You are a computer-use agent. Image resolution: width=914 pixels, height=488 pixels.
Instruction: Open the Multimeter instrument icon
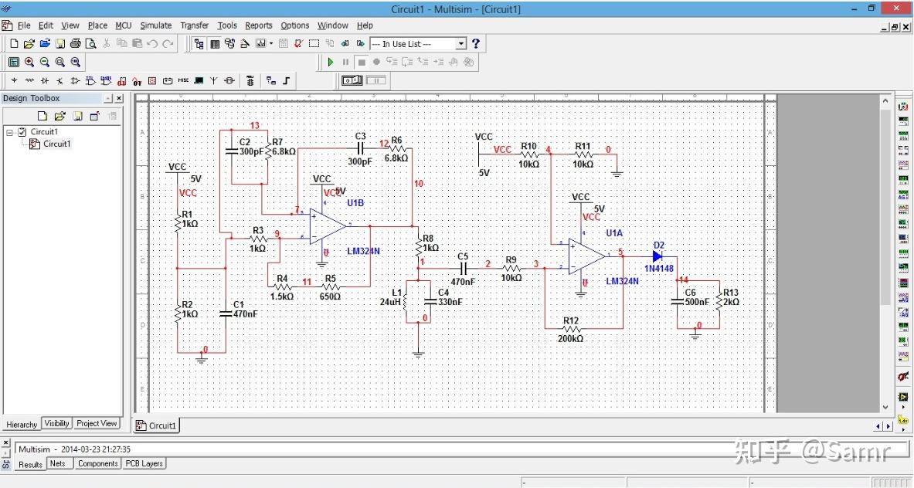904,106
